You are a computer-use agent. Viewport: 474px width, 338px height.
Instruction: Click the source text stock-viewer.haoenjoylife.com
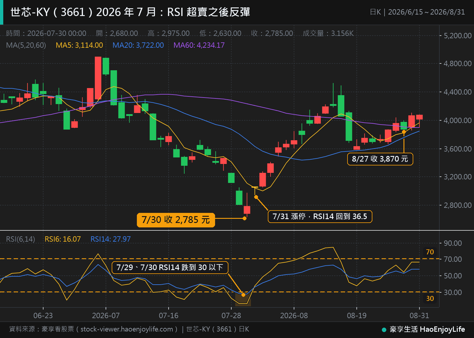pos(127,329)
